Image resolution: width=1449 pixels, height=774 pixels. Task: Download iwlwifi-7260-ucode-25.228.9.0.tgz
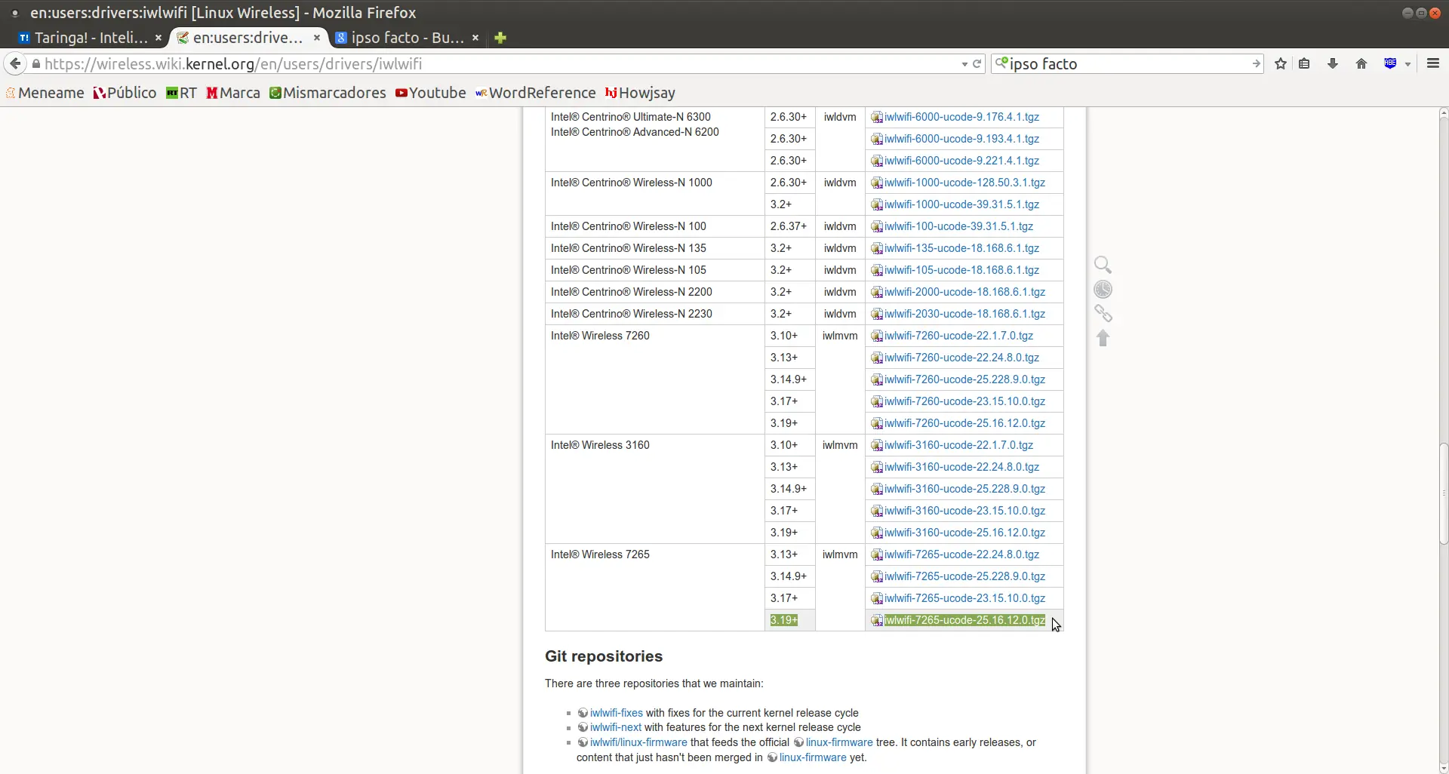click(x=964, y=379)
